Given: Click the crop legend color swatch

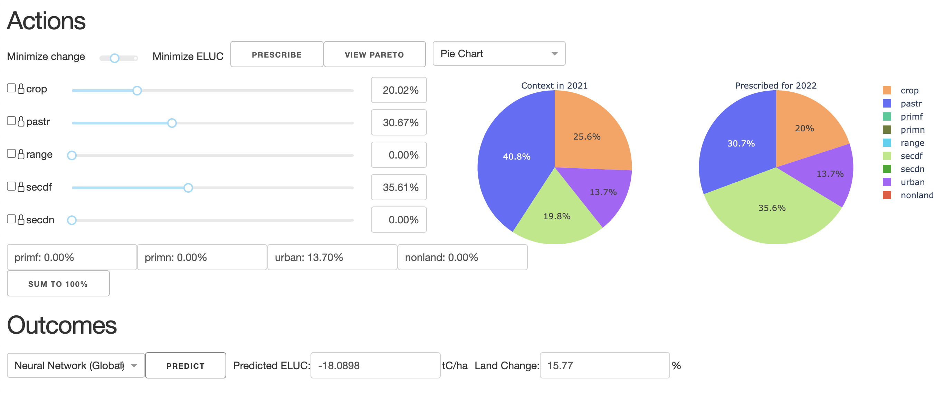Looking at the screenshot, I should 887,91.
